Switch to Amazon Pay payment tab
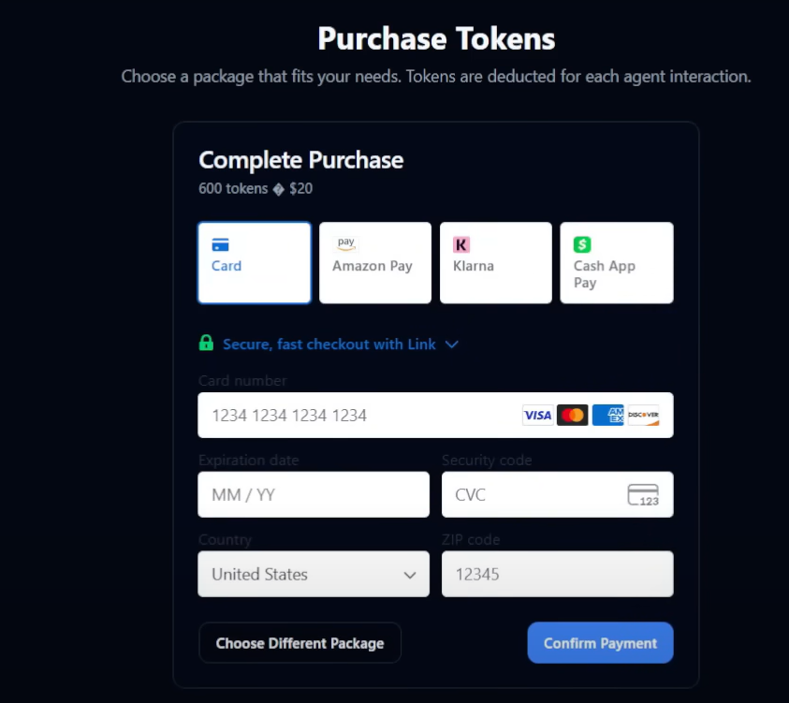 point(374,263)
